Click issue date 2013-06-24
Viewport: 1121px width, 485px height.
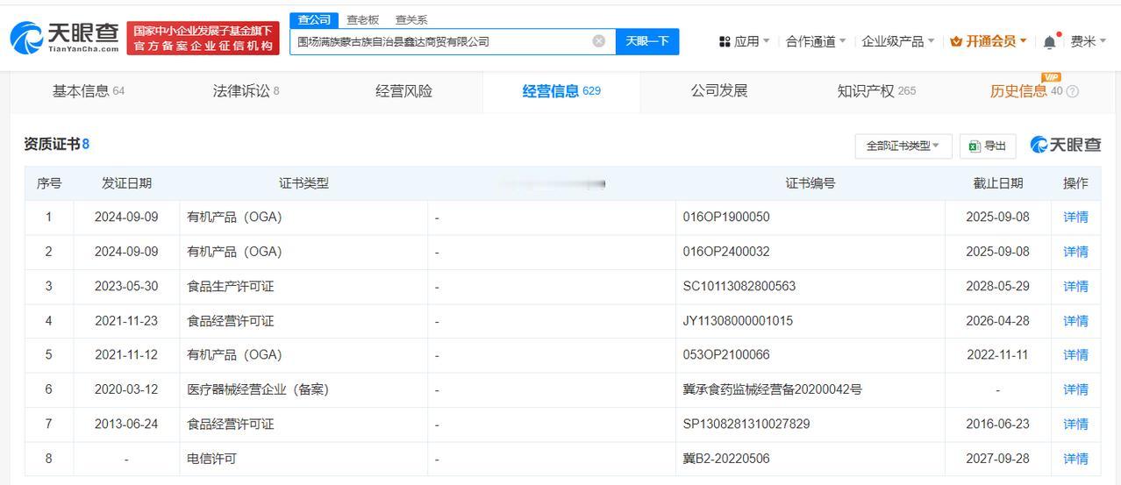pyautogui.click(x=126, y=424)
